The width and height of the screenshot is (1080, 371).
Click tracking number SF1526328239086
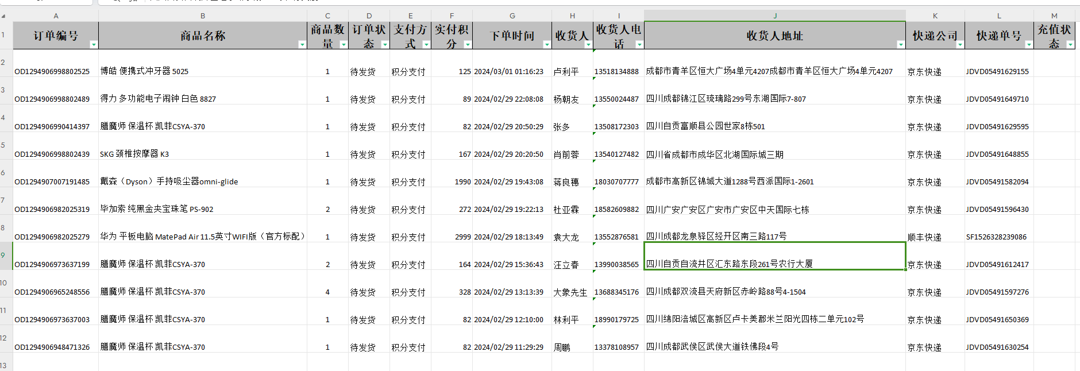point(996,237)
